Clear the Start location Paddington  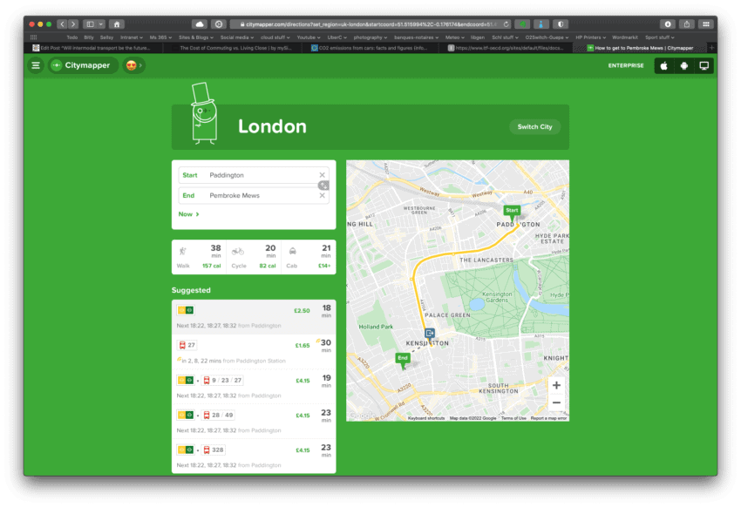pyautogui.click(x=322, y=175)
